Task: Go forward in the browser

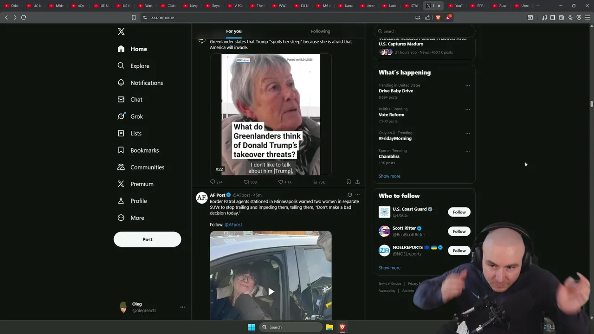Action: [15, 17]
